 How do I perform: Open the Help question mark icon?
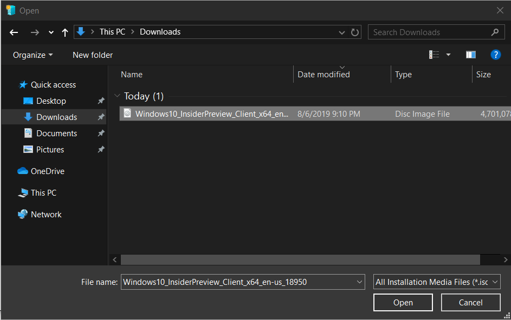(x=495, y=55)
